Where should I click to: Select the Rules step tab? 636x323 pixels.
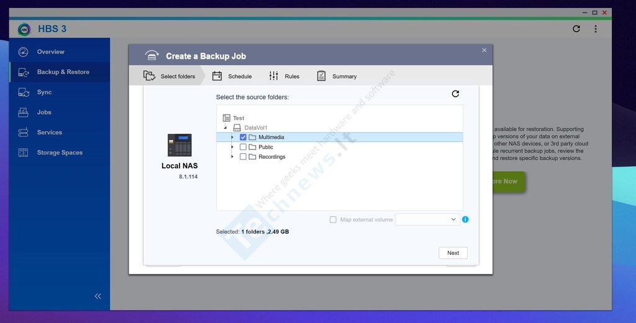tap(284, 76)
